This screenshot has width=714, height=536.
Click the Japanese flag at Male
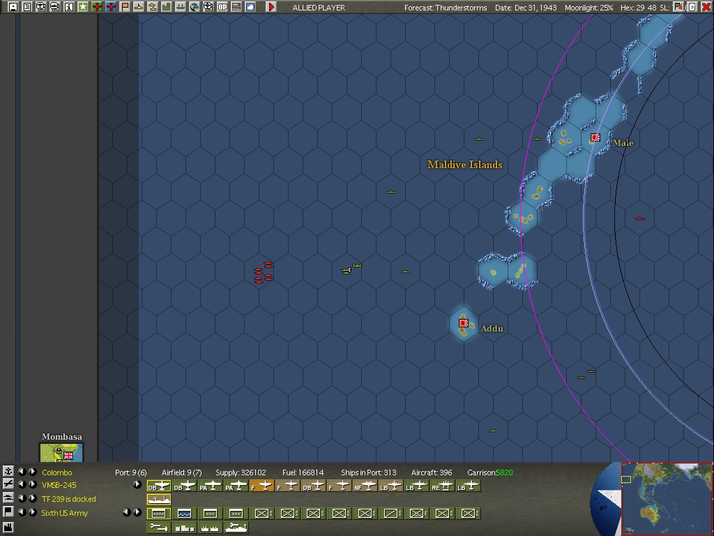click(x=595, y=137)
